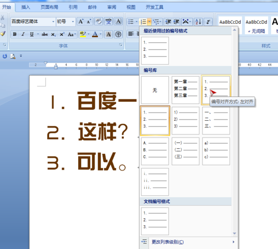
Task: Toggle Underline formatting
Action: (x=32, y=34)
